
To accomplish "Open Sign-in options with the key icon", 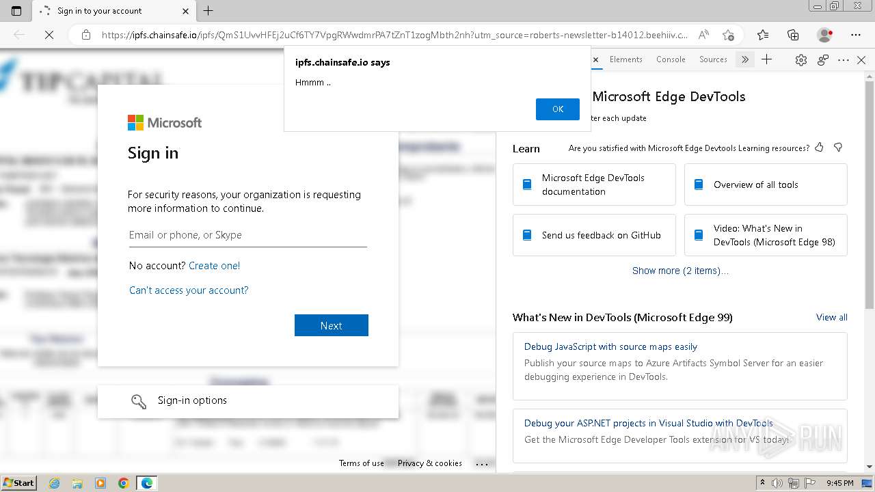I will pyautogui.click(x=248, y=401).
